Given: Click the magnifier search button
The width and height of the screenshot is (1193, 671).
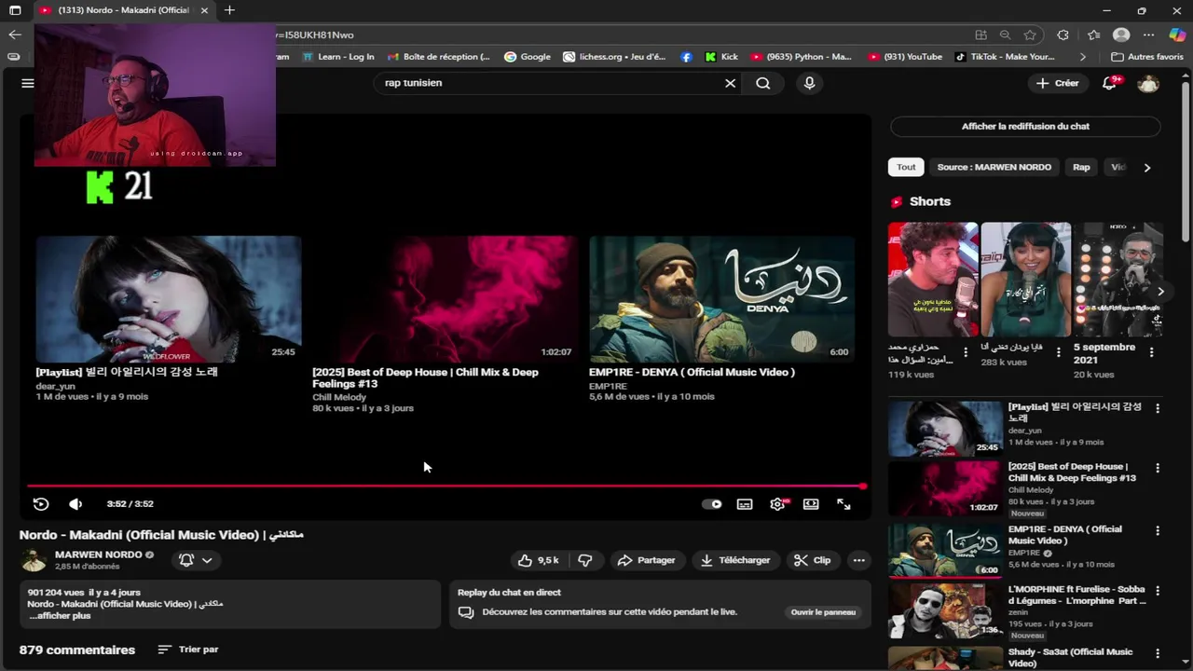Looking at the screenshot, I should (x=763, y=83).
